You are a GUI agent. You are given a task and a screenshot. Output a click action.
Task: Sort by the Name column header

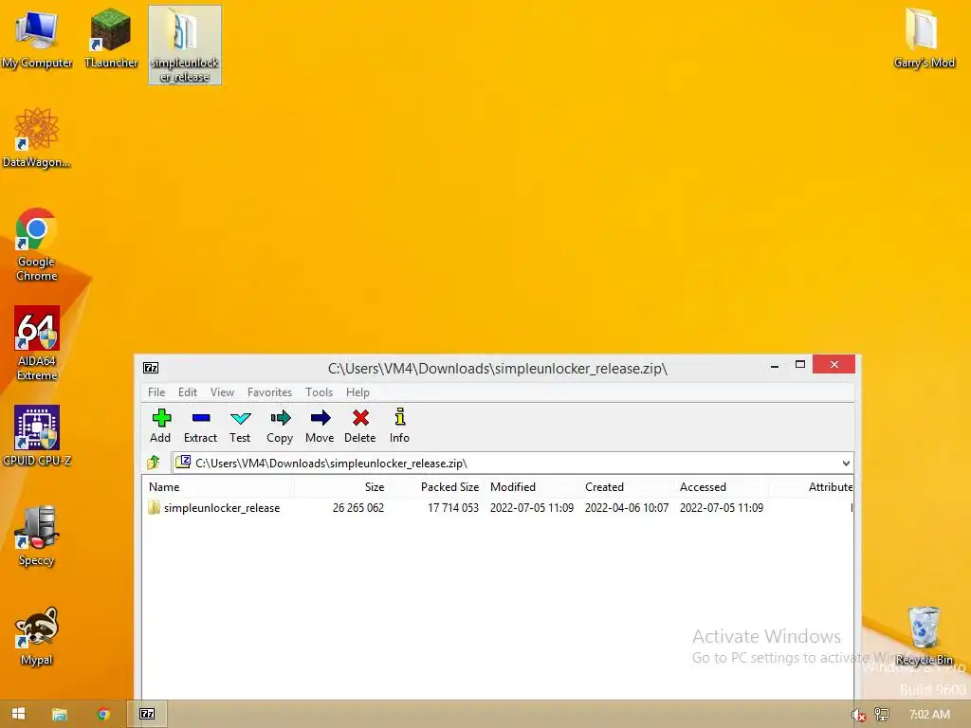point(219,487)
